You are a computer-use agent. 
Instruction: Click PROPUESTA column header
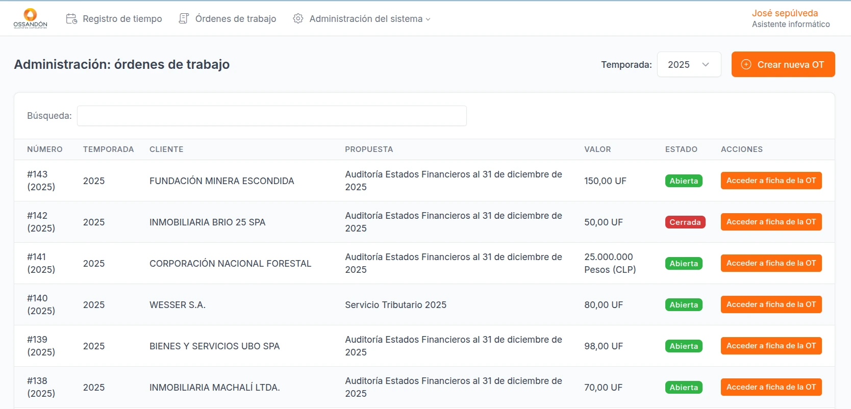tap(369, 149)
